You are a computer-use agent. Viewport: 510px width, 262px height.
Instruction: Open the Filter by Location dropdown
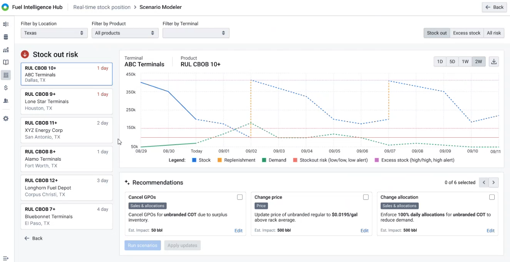tap(54, 33)
